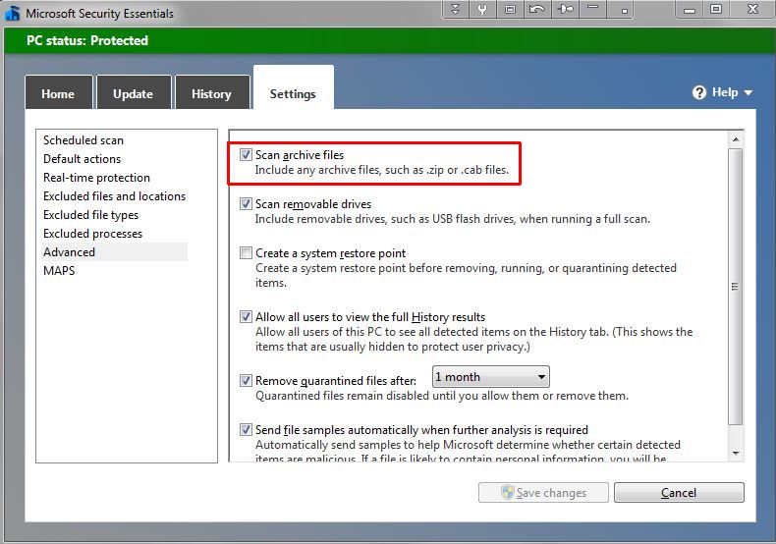Click the scroll down arrow in the settings pane
The image size is (776, 544).
coord(736,453)
